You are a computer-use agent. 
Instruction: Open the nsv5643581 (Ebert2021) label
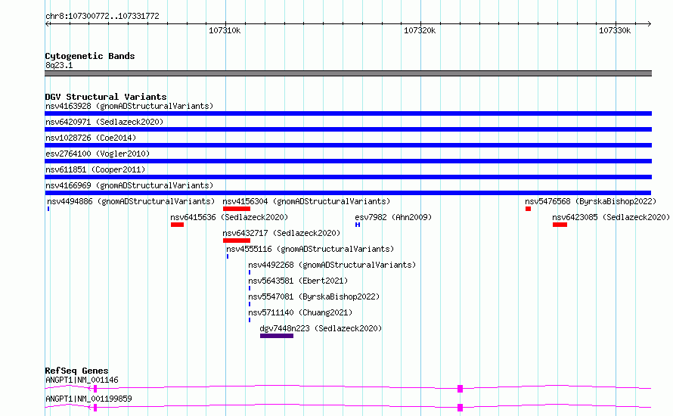coord(298,281)
